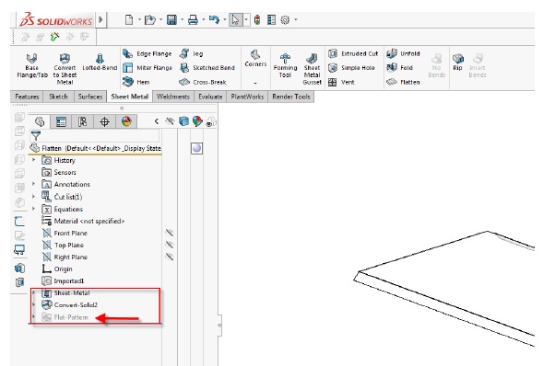Select the Sketched Bend tool
This screenshot has height=366, width=543.
(207, 68)
